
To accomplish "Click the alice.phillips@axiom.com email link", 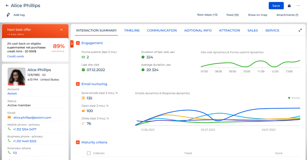I will tap(32, 117).
